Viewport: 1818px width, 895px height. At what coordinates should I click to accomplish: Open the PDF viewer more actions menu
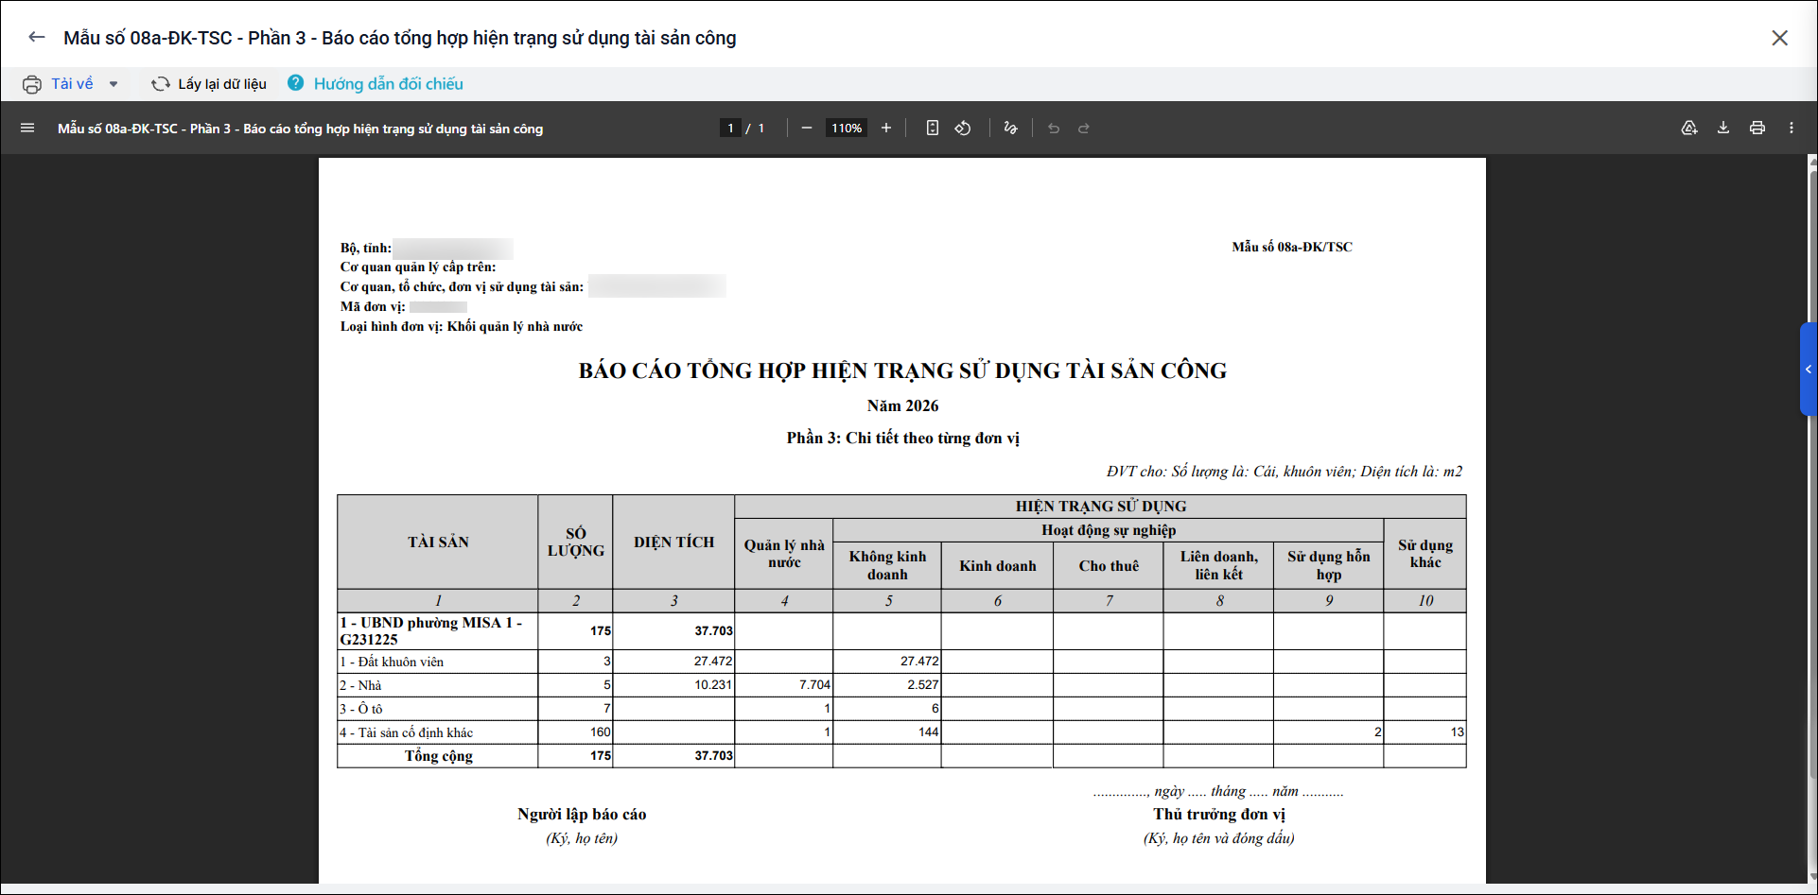click(x=1792, y=128)
